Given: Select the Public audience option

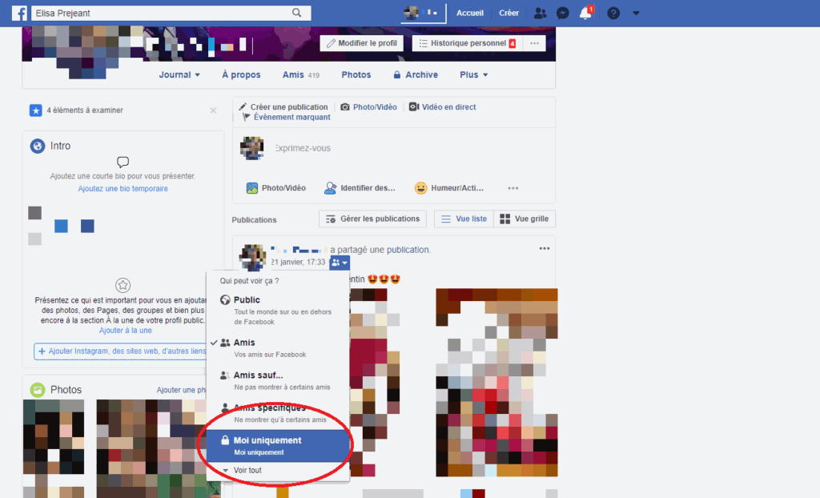Looking at the screenshot, I should pos(248,299).
